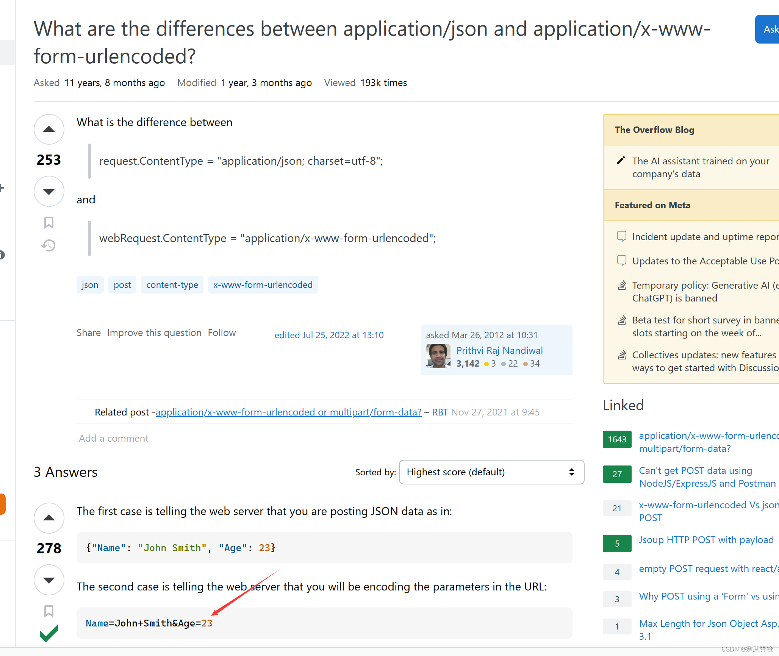
Task: Open the question revision history icon
Action: 48,245
